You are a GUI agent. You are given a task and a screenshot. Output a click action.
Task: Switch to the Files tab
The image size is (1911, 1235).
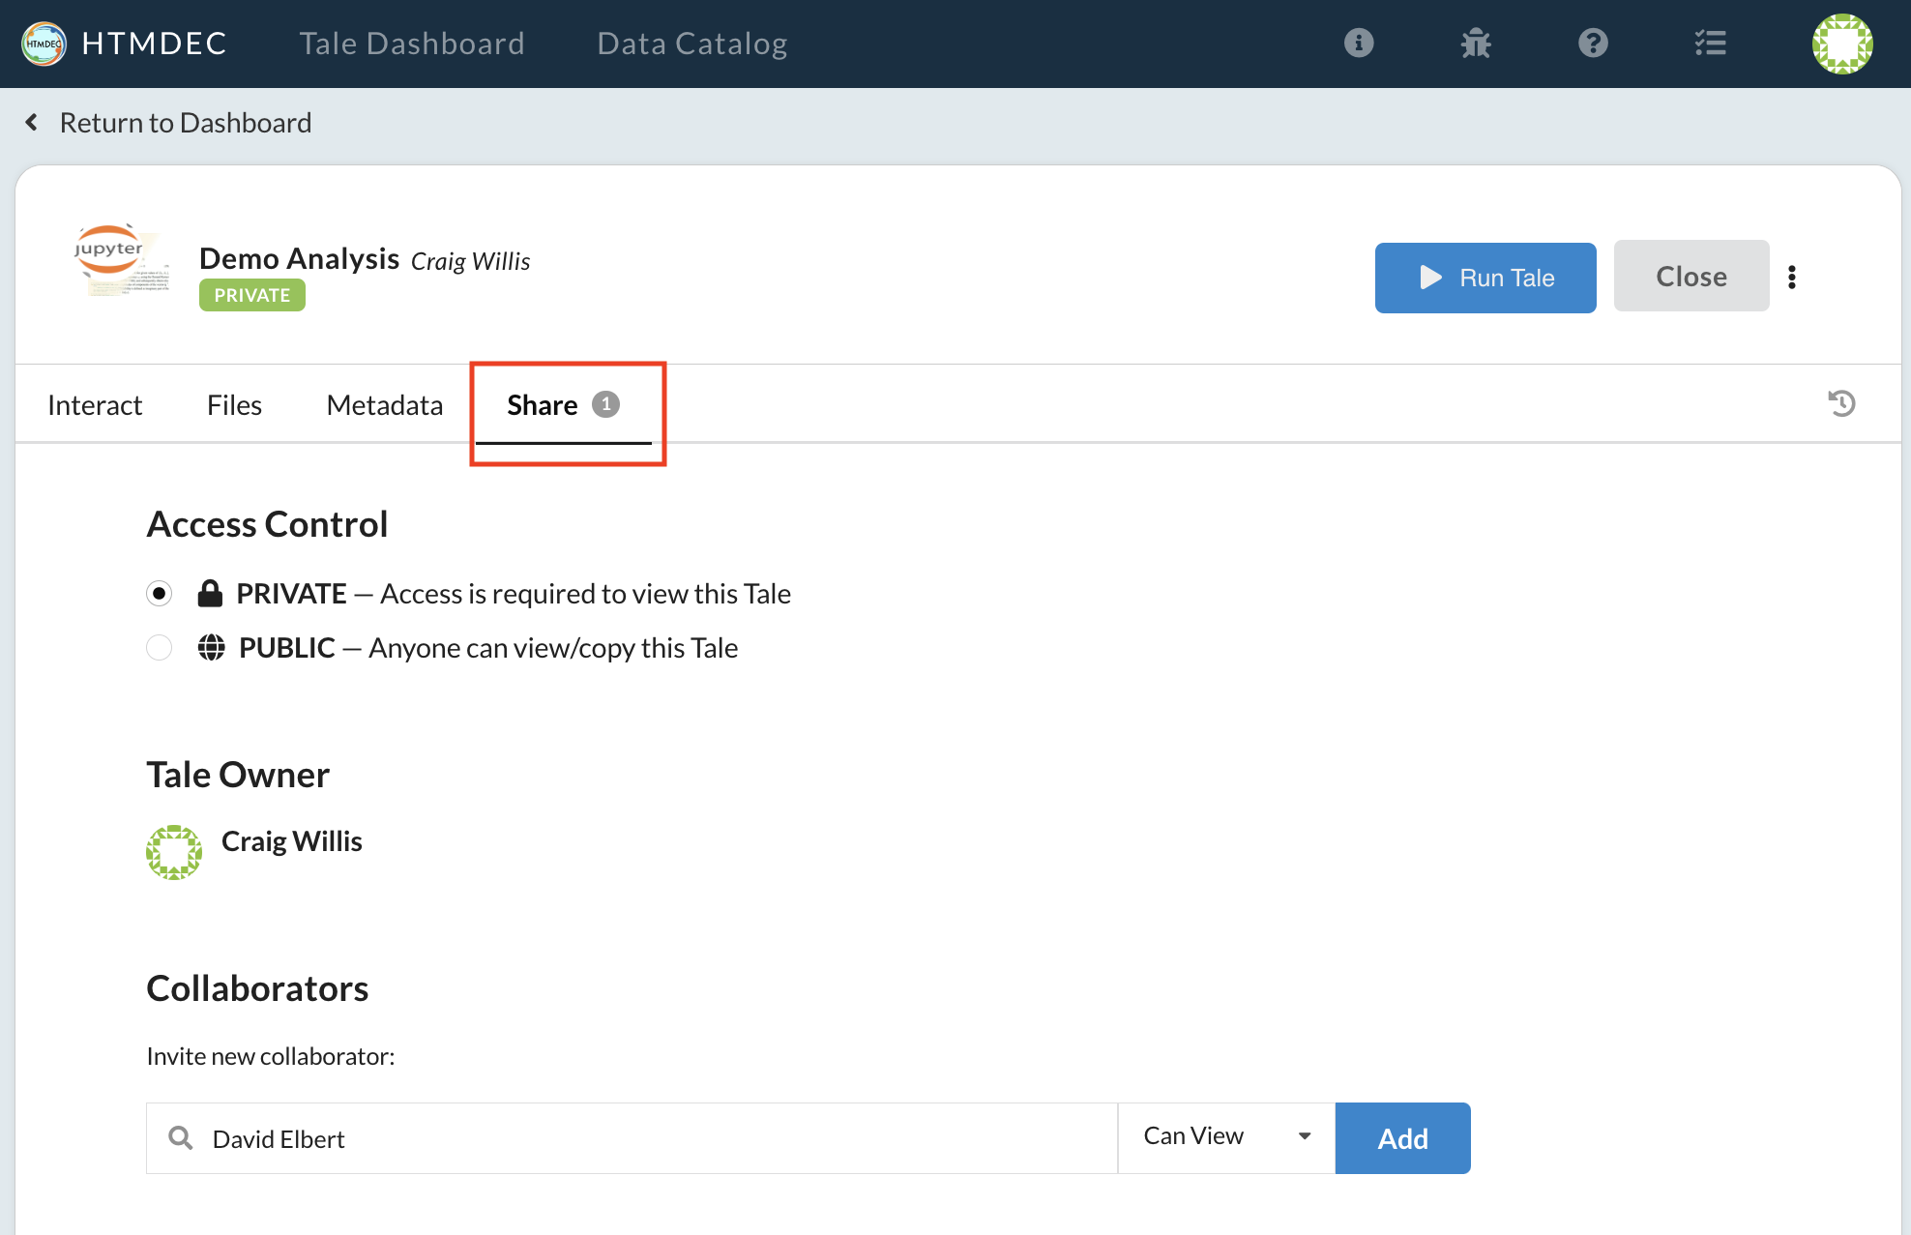click(234, 405)
